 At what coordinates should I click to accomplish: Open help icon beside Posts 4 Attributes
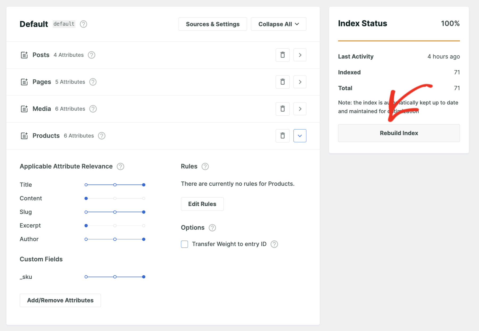[92, 55]
